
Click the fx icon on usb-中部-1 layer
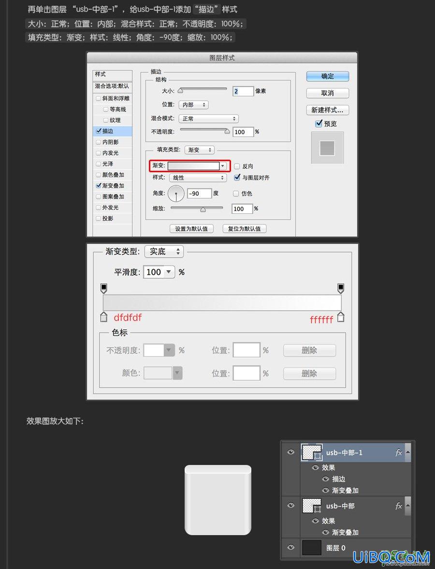point(399,452)
